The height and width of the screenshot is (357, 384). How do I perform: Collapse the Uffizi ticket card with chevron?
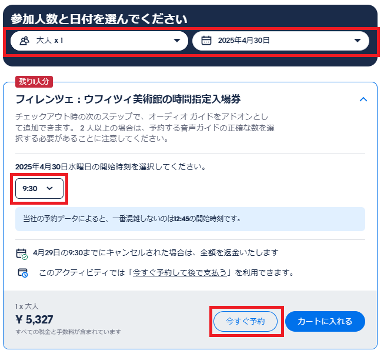point(363,99)
